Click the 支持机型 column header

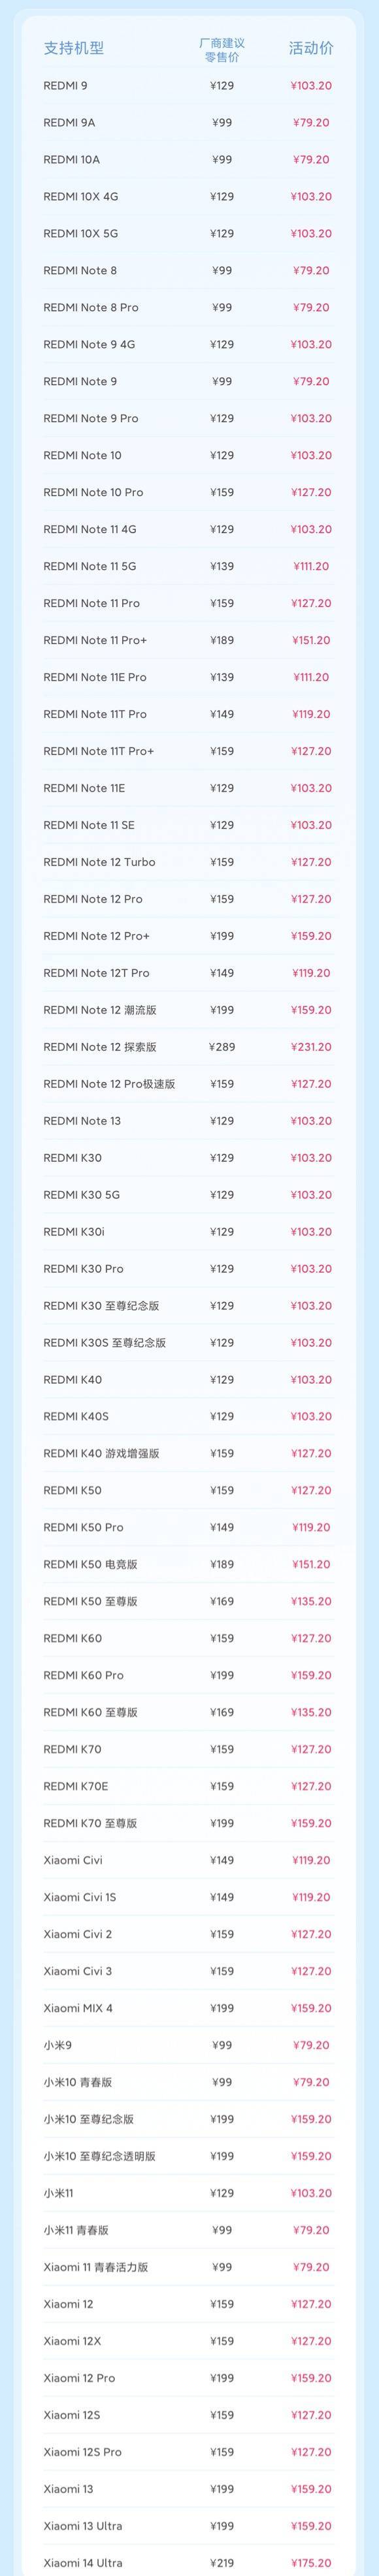73,48
